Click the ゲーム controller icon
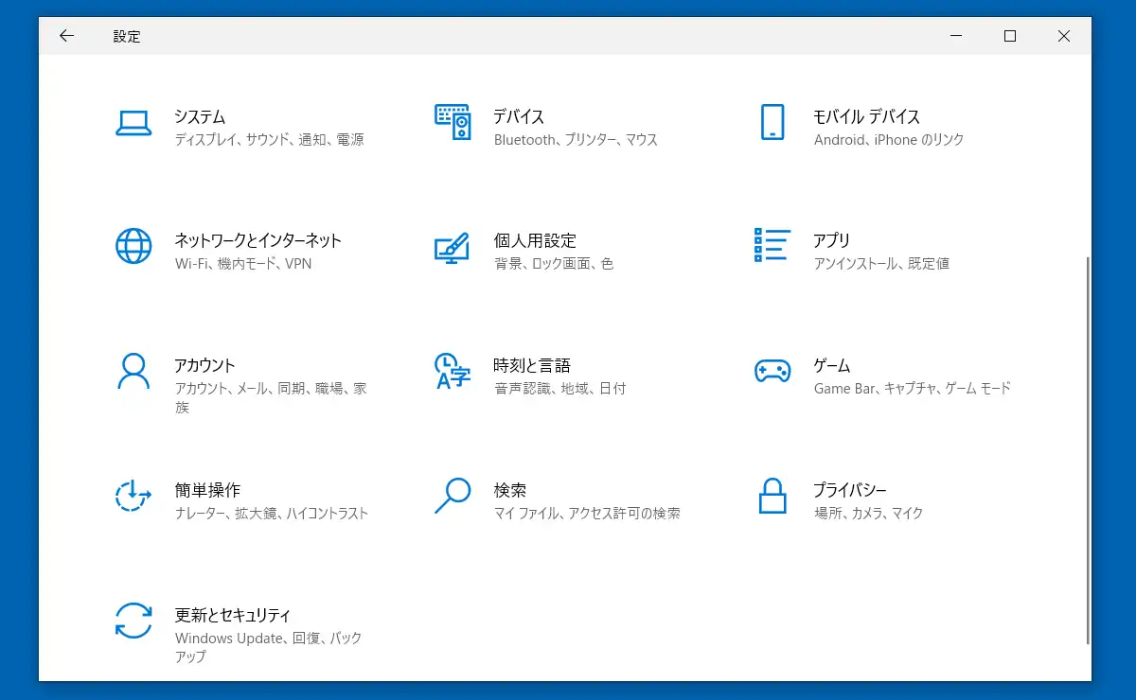The width and height of the screenshot is (1136, 700). click(x=772, y=371)
